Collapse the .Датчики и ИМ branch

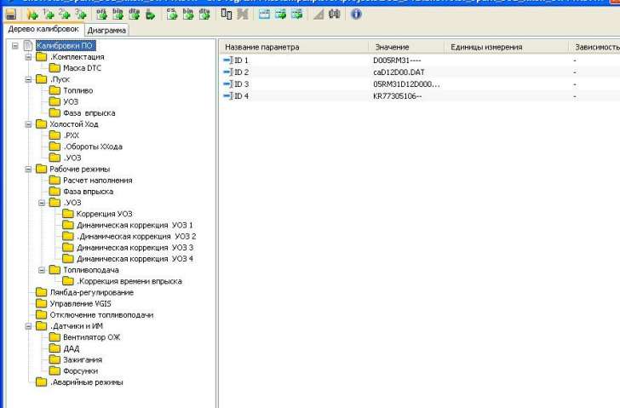(30, 325)
